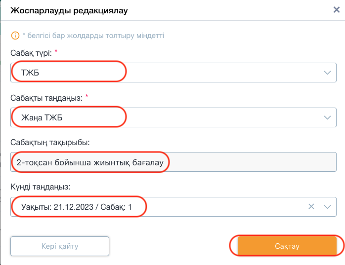Click the Жаңа ТЖБ selected lesson value
The image size is (345, 265).
click(x=42, y=117)
